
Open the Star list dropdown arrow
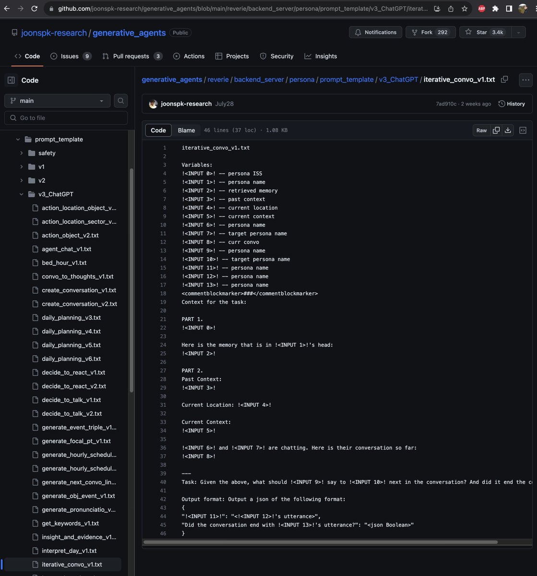[518, 32]
